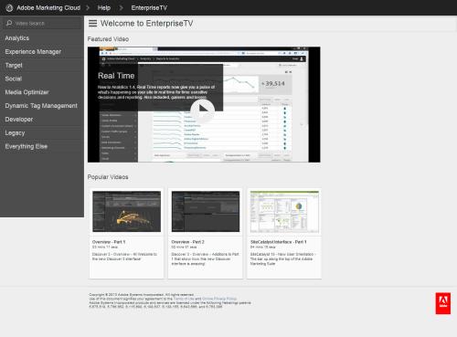Select Target in the sidebar
The height and width of the screenshot is (337, 457).
[x=14, y=65]
